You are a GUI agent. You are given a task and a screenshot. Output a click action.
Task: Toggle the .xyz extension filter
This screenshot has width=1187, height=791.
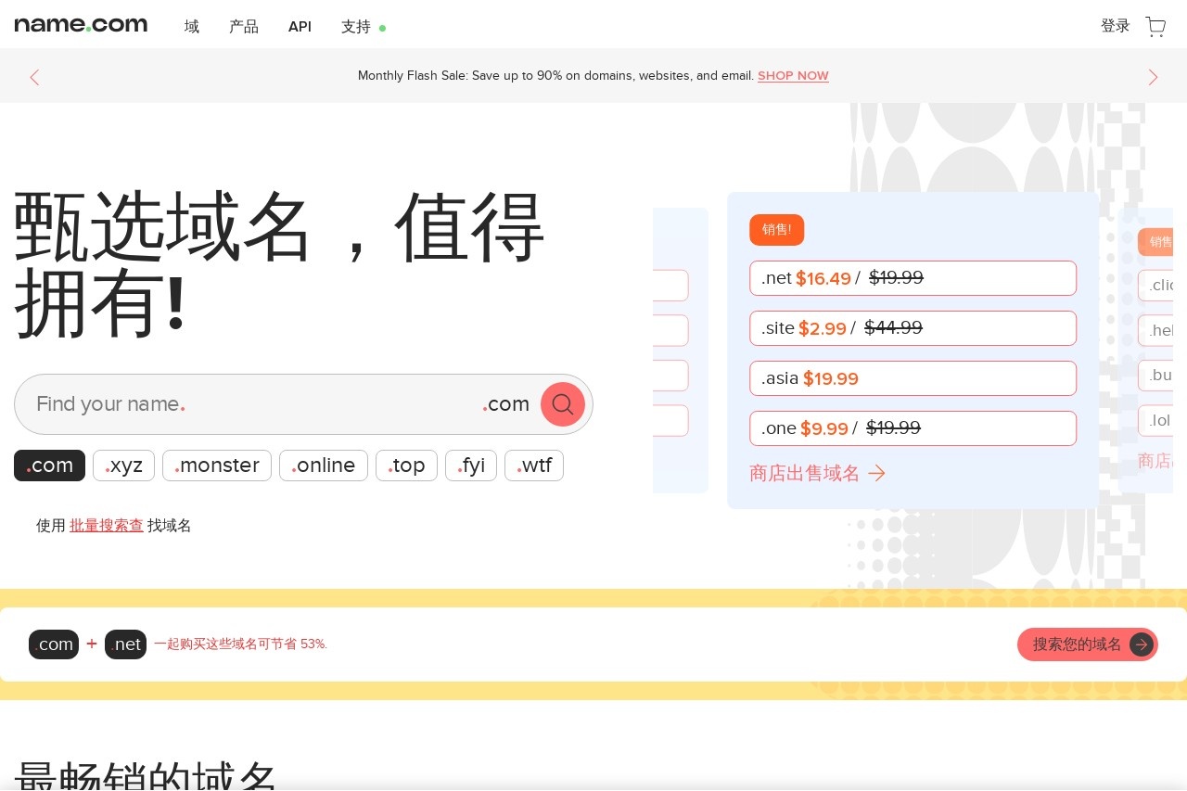[123, 466]
